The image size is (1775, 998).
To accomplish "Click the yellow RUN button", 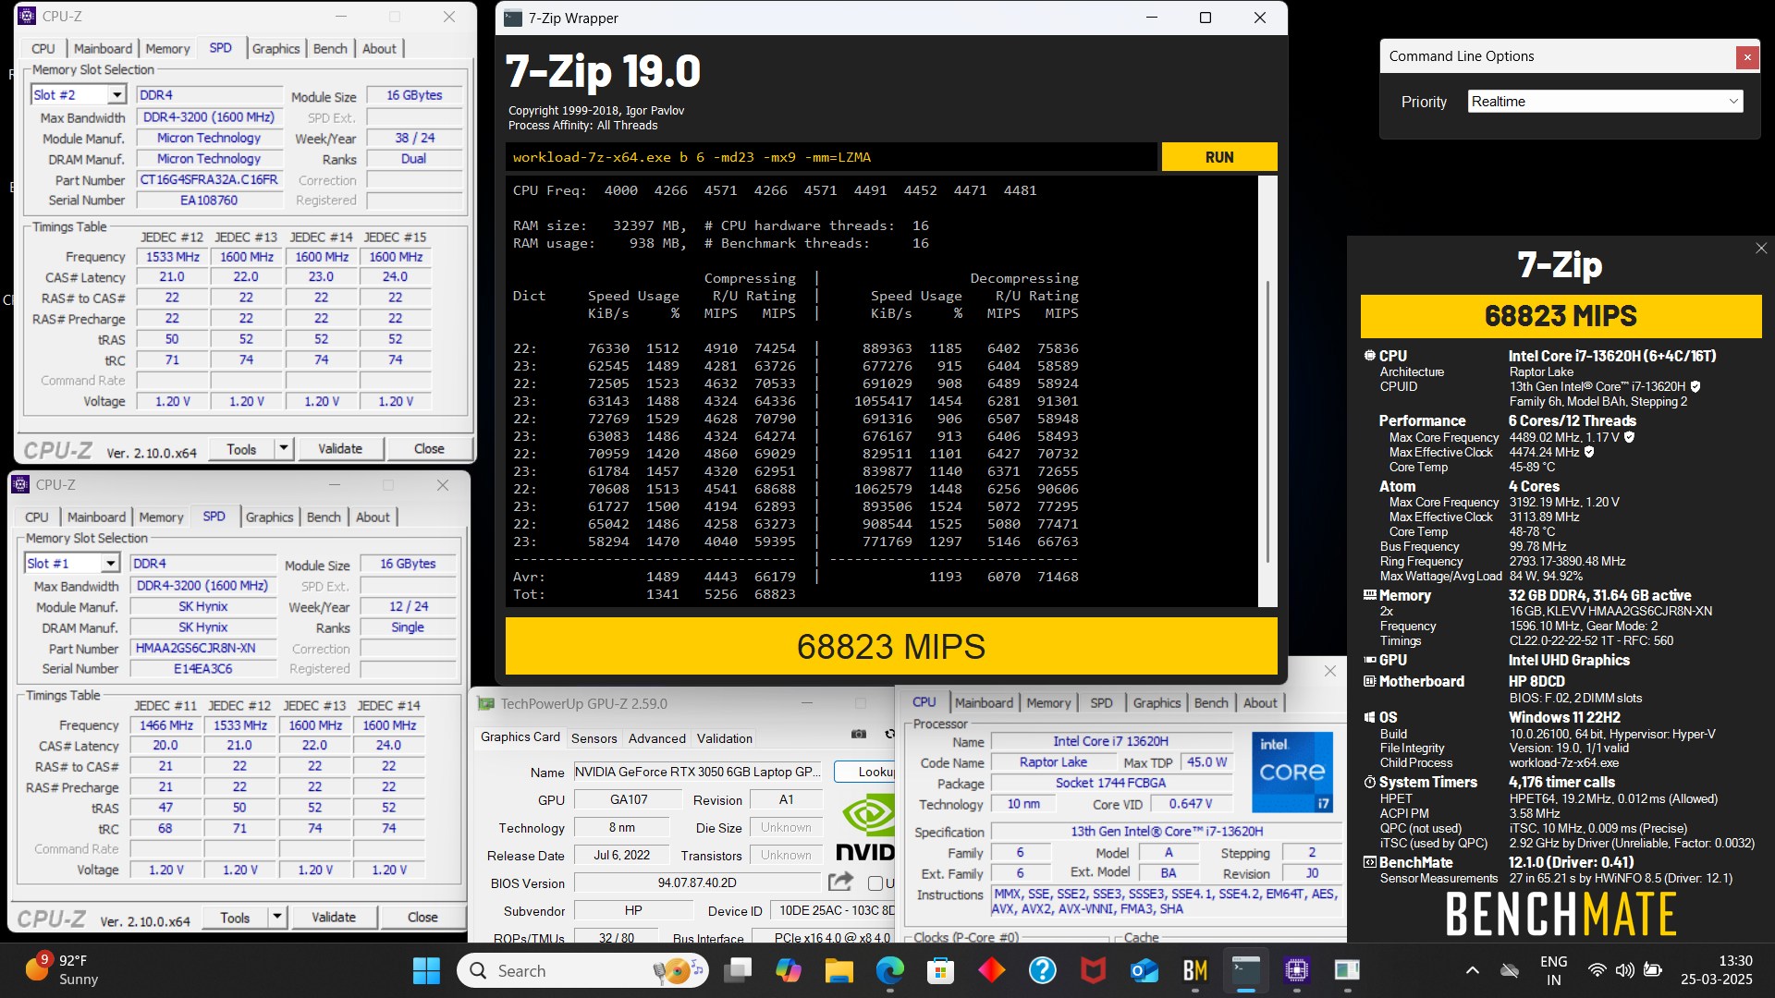I will coord(1219,157).
